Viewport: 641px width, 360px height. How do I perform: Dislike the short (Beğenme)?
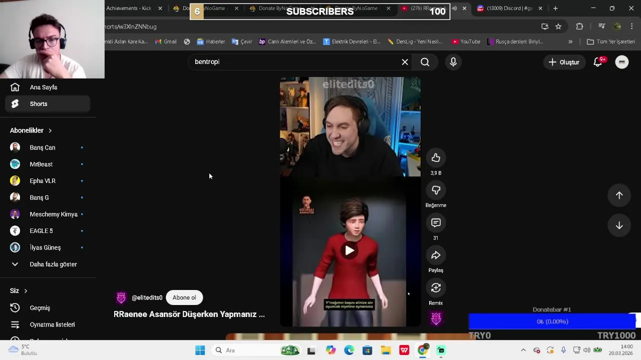click(x=436, y=190)
